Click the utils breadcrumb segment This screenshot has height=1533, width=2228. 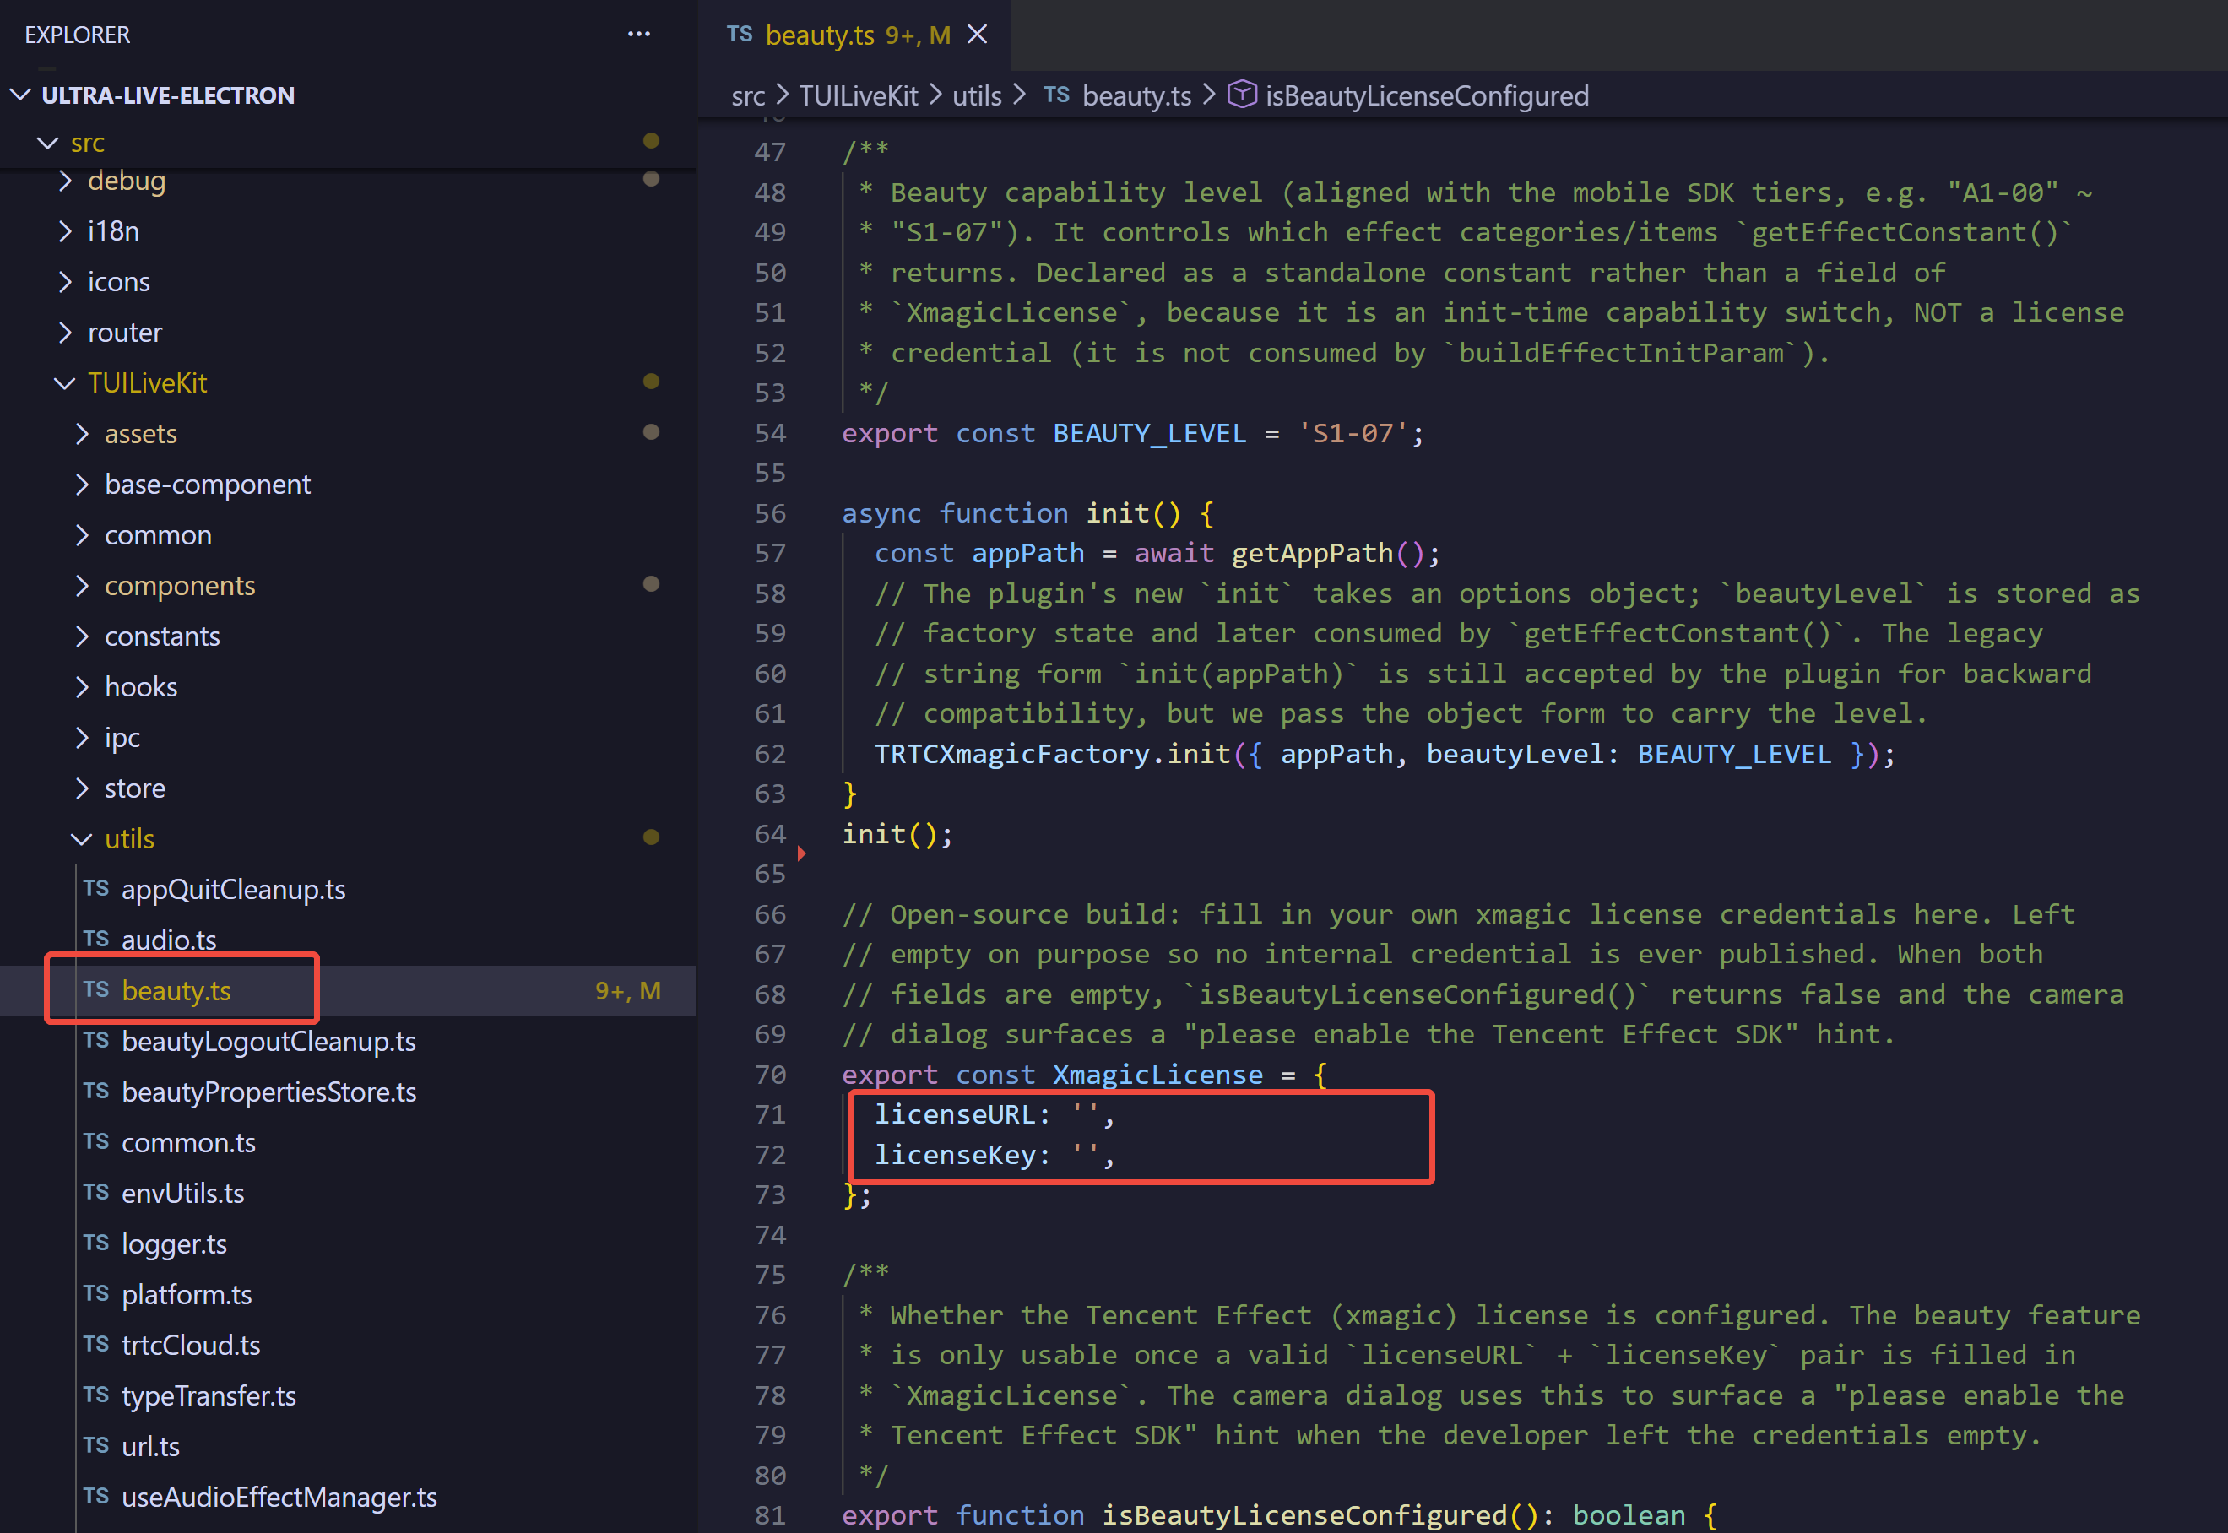point(977,95)
